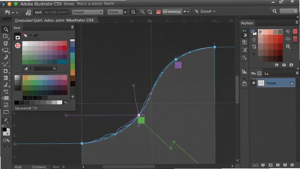
Task: Open the Inege dropdown arrow
Action: pos(125,12)
